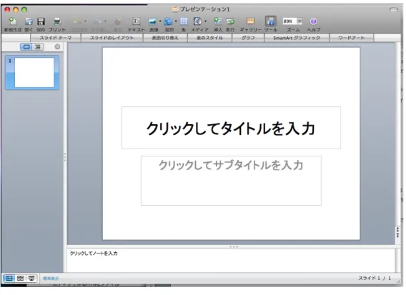
Task: Click the title placeholder クリックしてタイトルを入力
Action: click(x=231, y=128)
